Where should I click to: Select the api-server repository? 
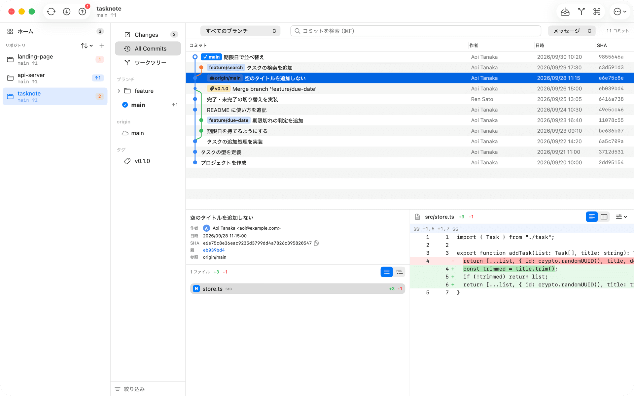55,78
